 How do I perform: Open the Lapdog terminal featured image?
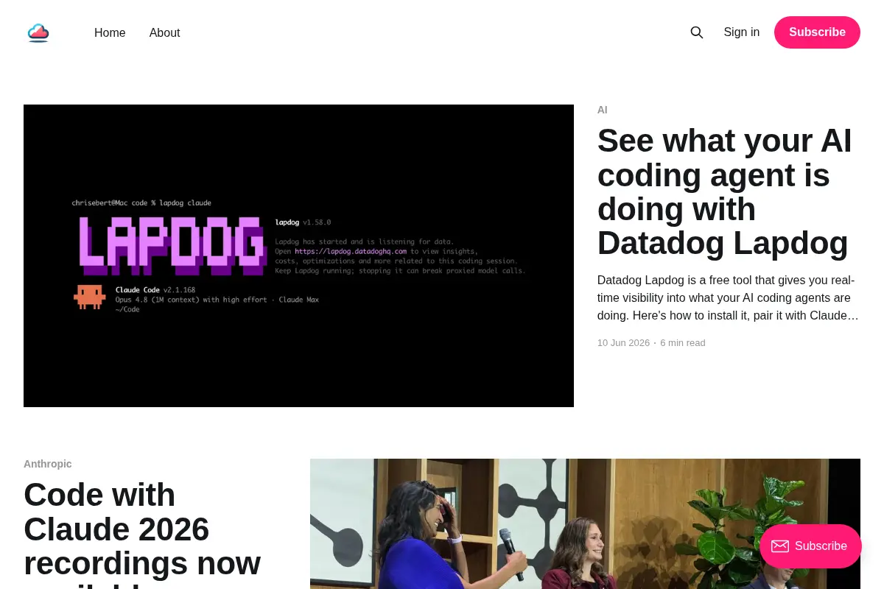pos(298,255)
